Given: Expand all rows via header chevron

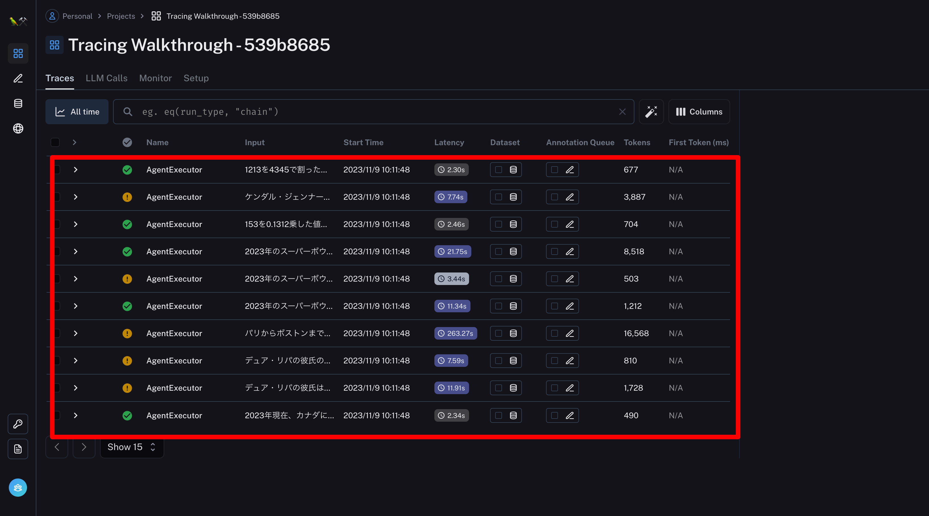Looking at the screenshot, I should (x=74, y=142).
